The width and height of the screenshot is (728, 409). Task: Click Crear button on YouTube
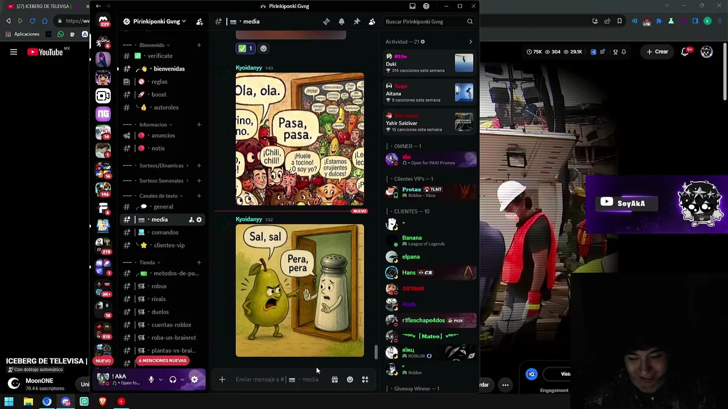[657, 52]
